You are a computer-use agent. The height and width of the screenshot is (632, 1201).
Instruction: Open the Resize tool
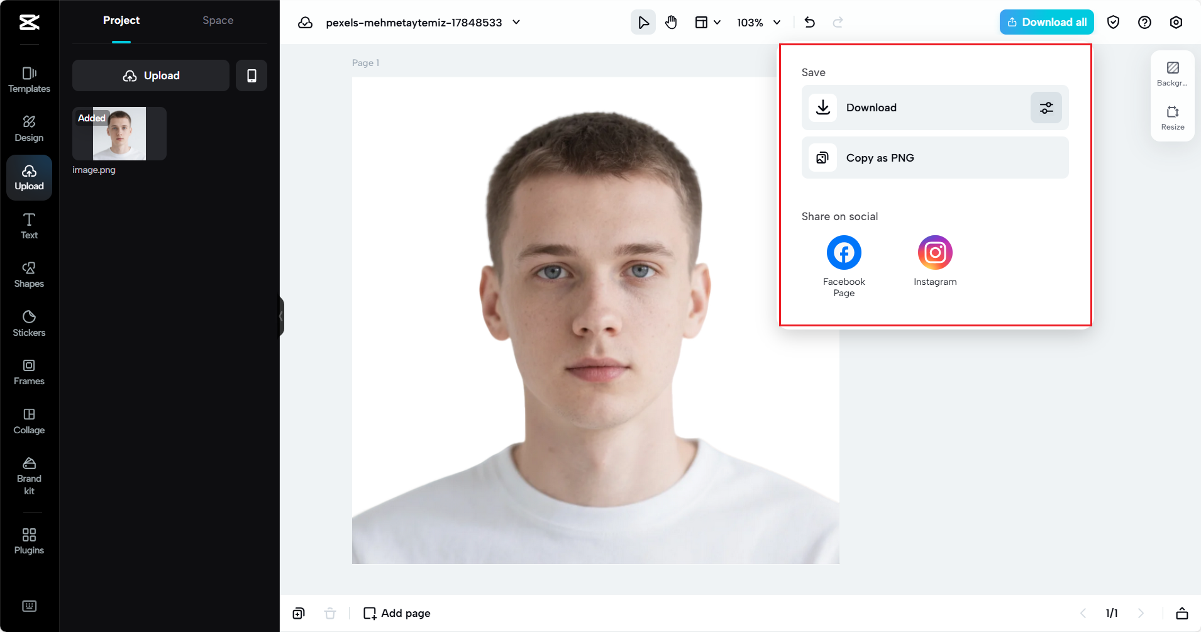tap(1173, 118)
